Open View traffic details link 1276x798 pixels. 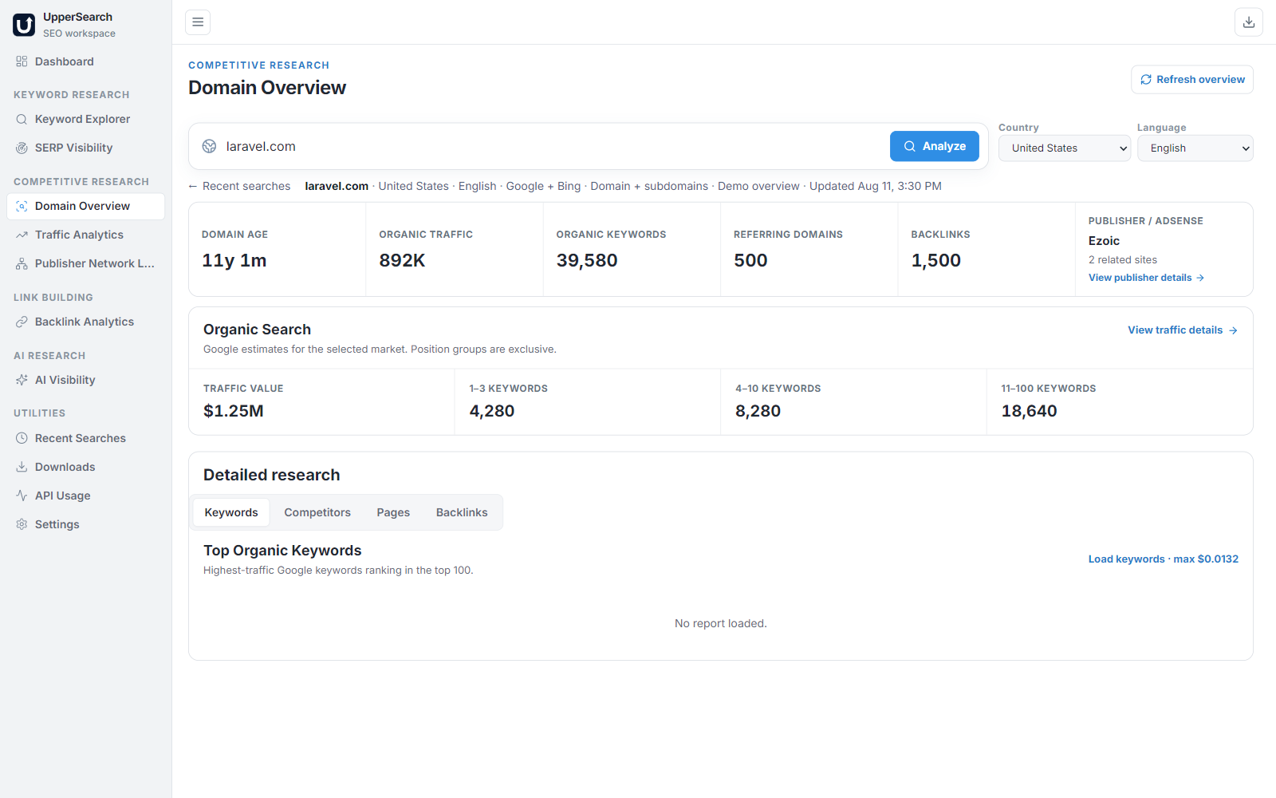tap(1183, 330)
